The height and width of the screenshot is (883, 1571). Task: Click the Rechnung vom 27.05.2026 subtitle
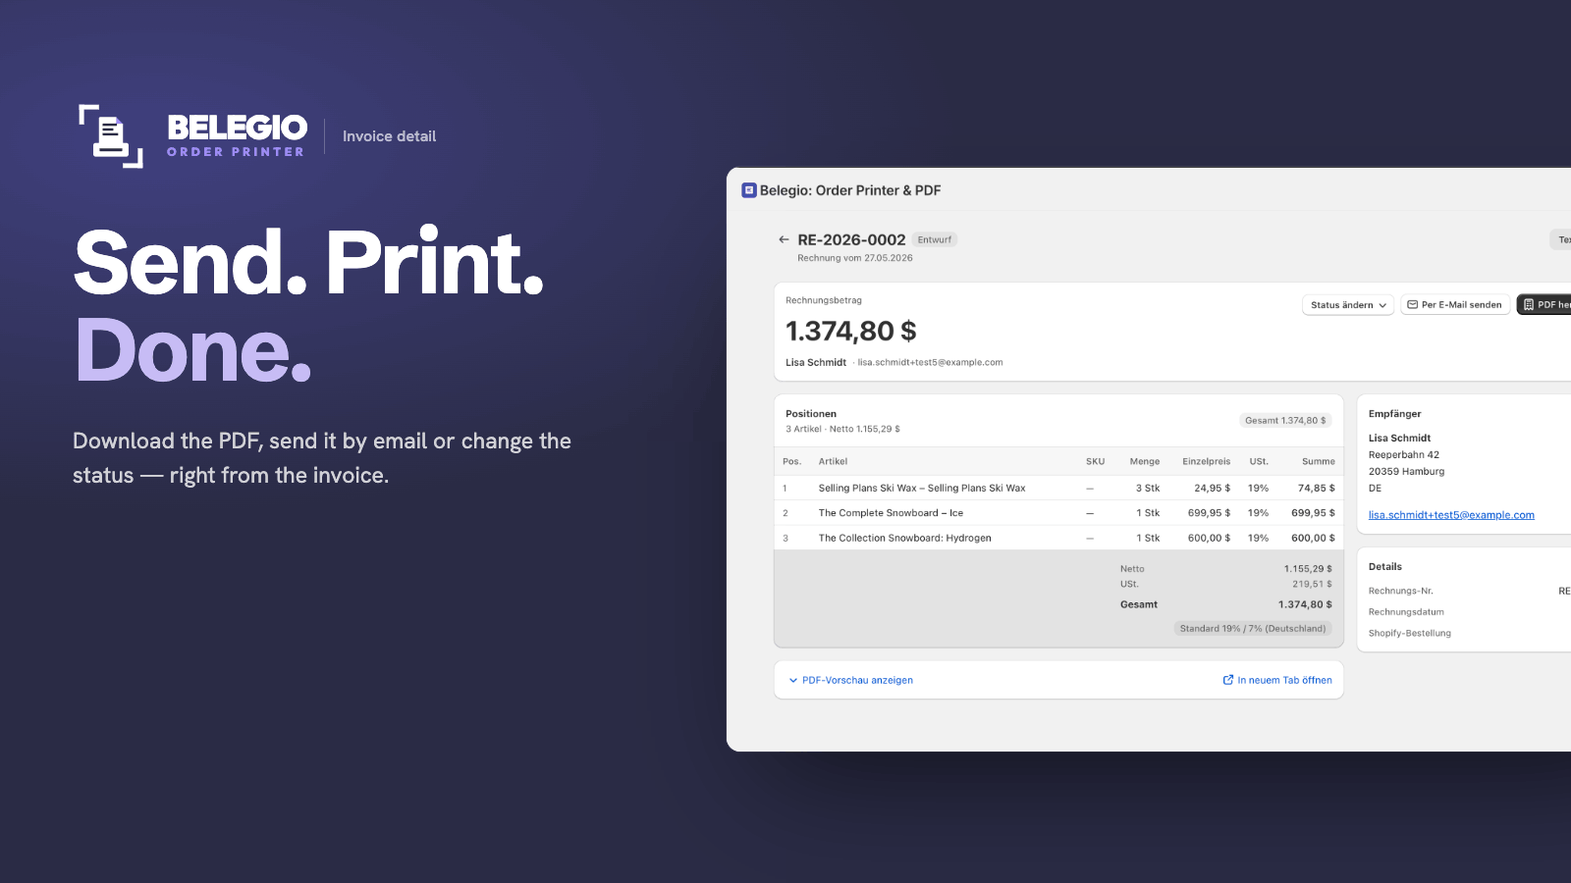(x=855, y=258)
